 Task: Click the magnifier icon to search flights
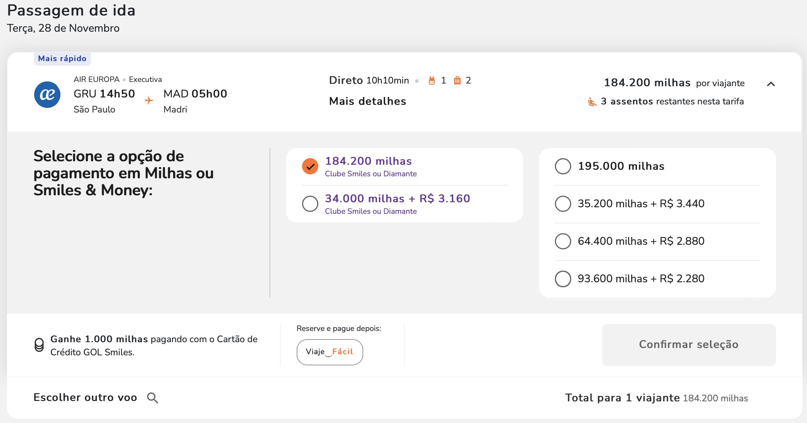tap(153, 398)
